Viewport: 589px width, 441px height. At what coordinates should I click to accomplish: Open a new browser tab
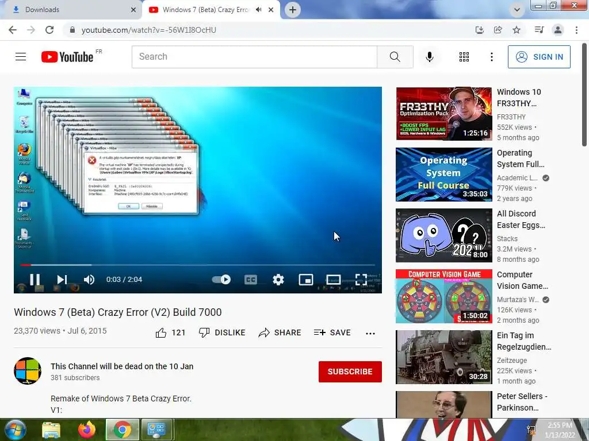pyautogui.click(x=293, y=10)
